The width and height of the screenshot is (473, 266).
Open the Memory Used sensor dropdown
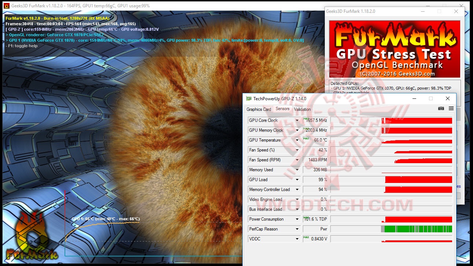pyautogui.click(x=297, y=170)
